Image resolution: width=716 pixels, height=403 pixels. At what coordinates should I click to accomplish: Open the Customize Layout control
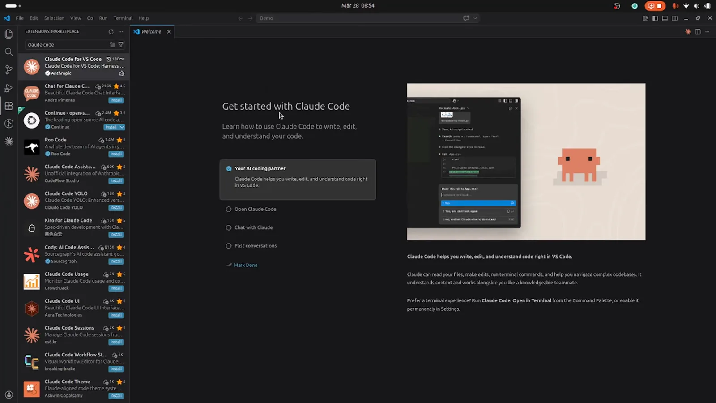645,18
